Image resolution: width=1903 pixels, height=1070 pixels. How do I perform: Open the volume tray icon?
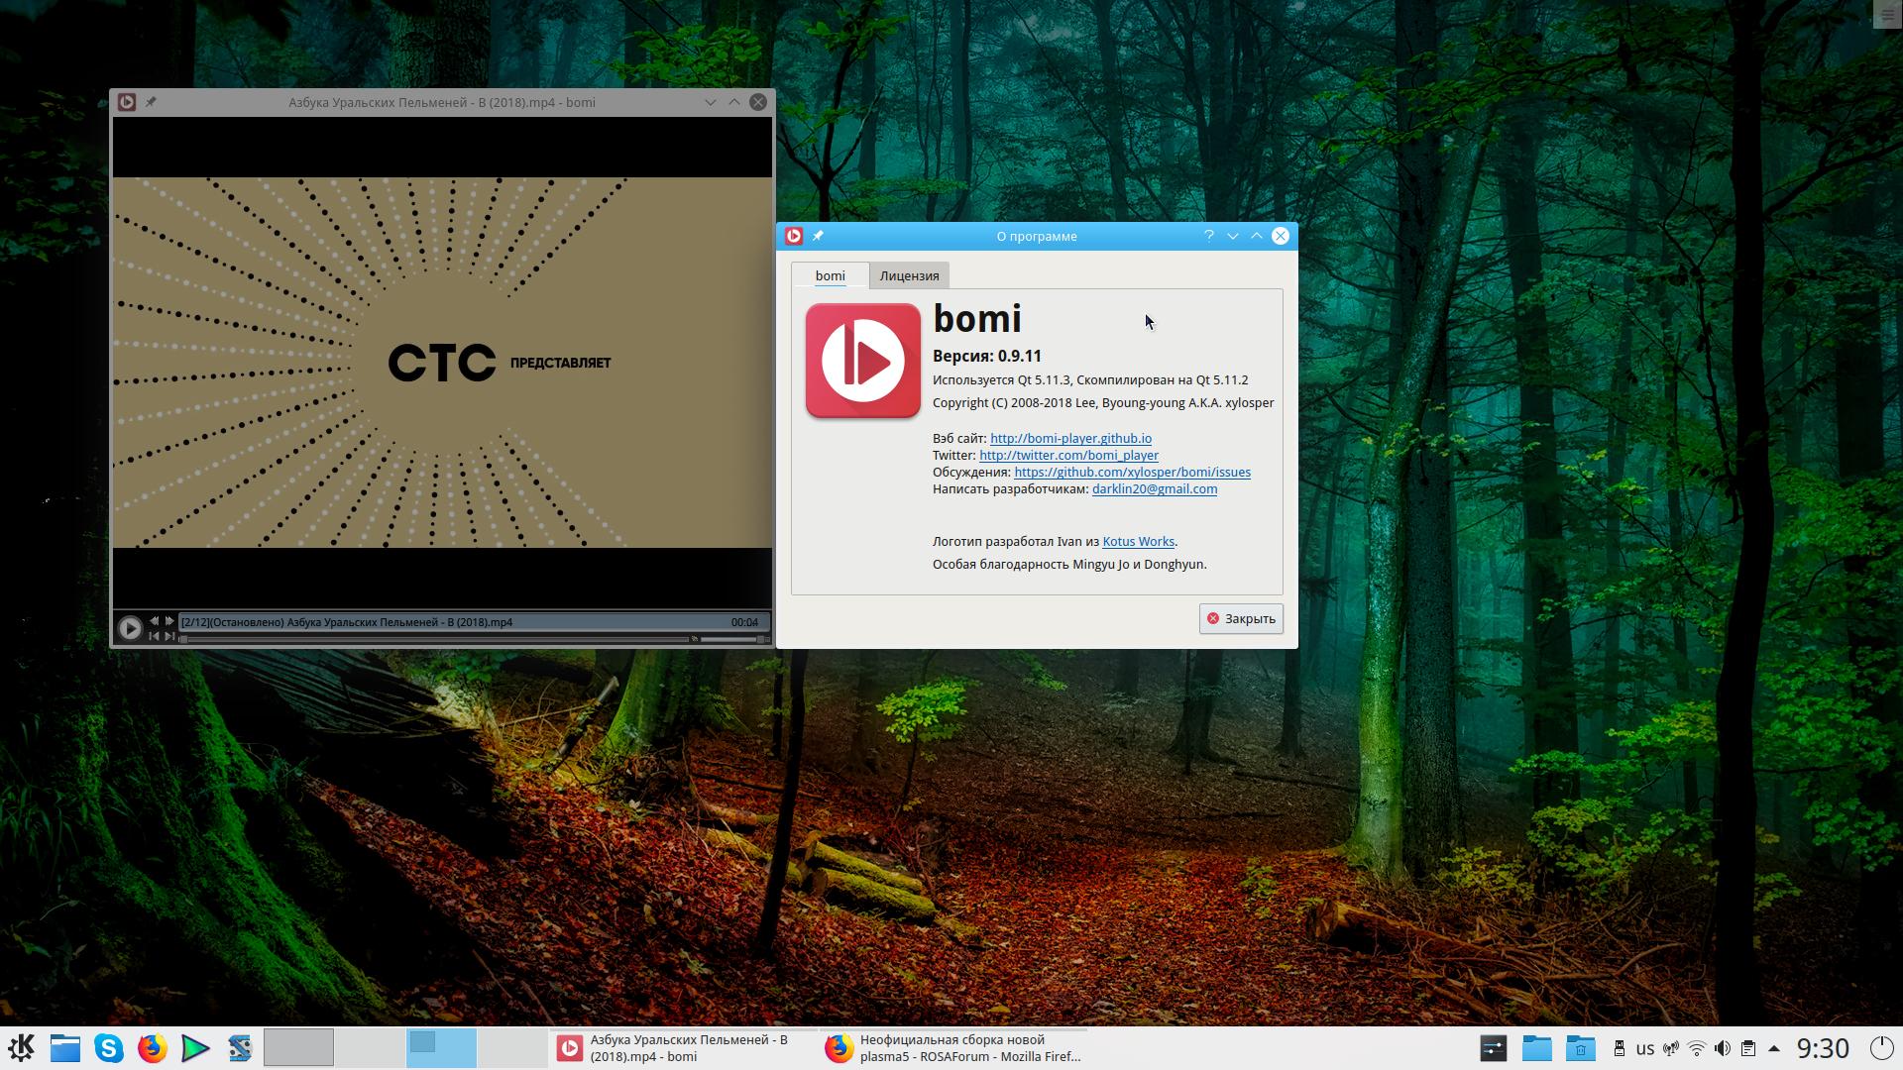[1723, 1048]
